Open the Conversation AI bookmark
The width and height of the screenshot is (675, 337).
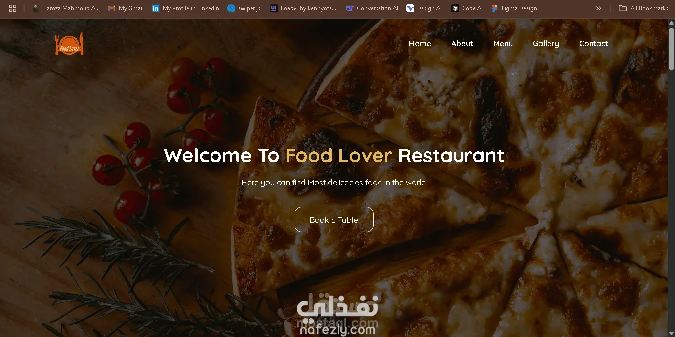372,8
